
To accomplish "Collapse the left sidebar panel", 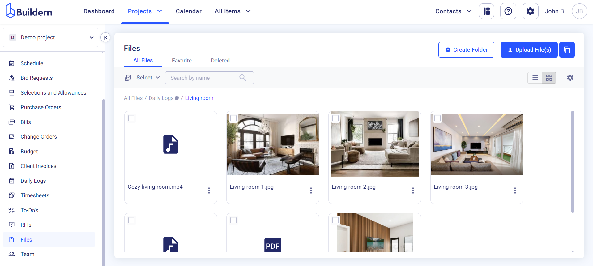I will point(105,37).
